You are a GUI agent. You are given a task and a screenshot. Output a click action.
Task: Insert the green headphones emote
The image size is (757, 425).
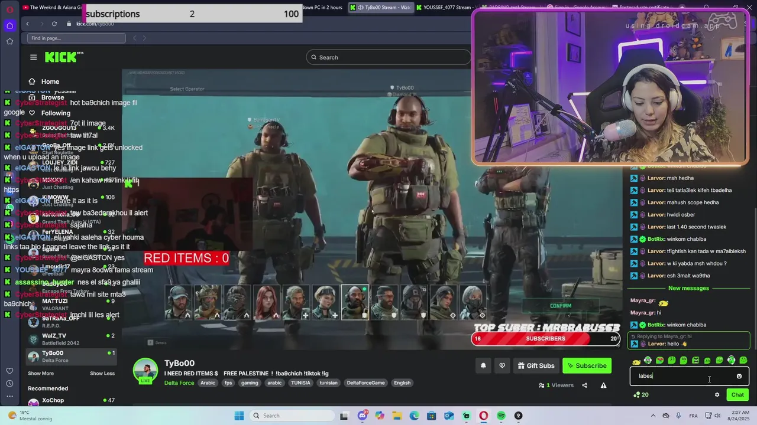tap(731, 360)
